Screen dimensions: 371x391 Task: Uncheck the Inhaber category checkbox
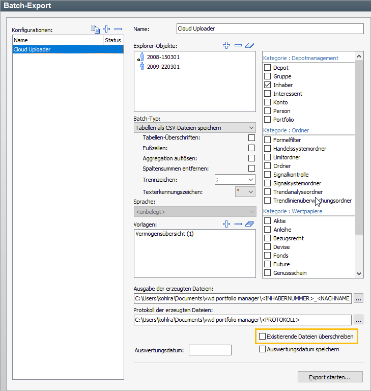(x=267, y=85)
